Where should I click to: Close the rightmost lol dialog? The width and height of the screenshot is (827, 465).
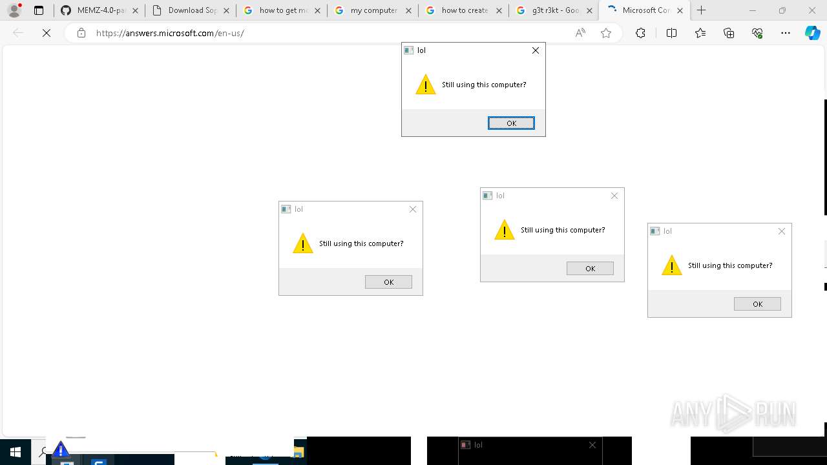[x=782, y=231]
